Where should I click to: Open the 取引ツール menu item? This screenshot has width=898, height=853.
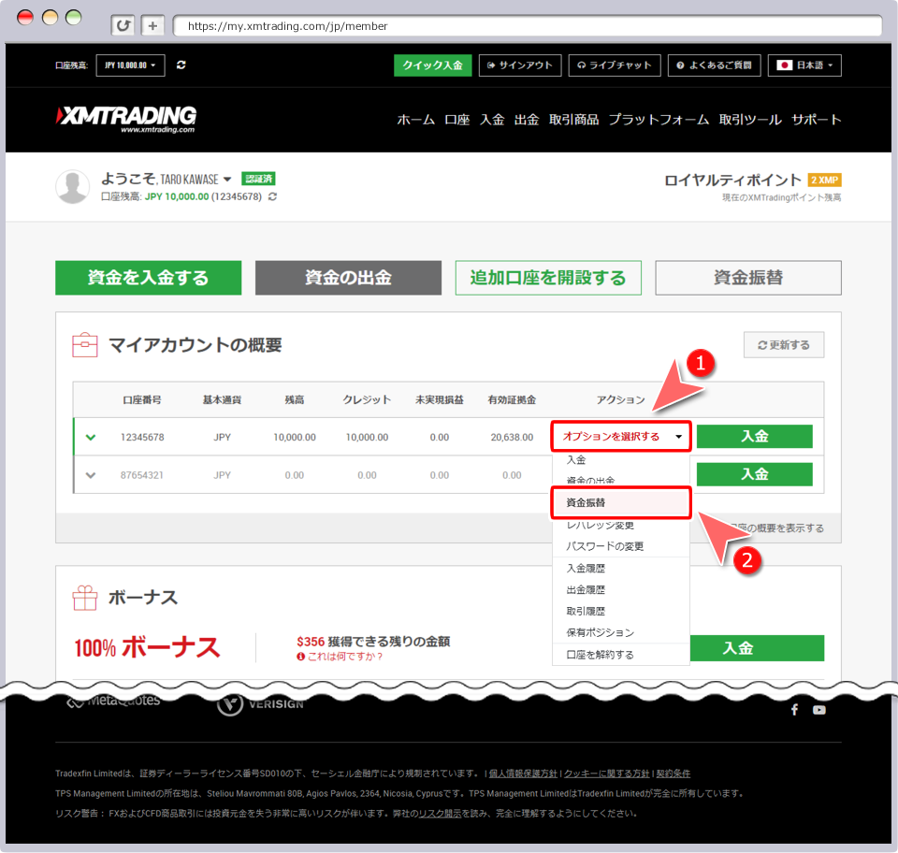(750, 120)
